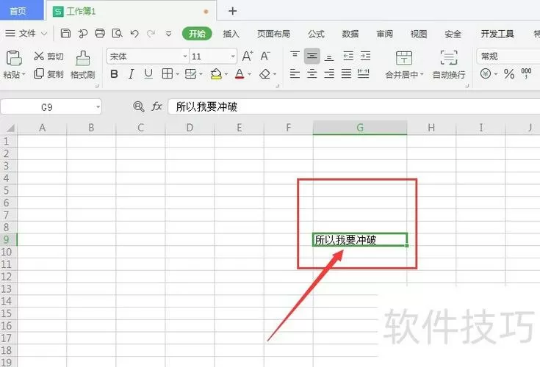Center text horizontally
Screen dimensions: 540x367
(312, 73)
